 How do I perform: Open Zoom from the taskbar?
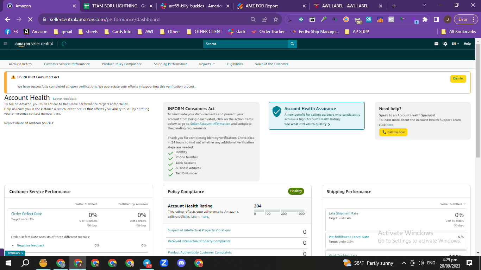[164, 263]
